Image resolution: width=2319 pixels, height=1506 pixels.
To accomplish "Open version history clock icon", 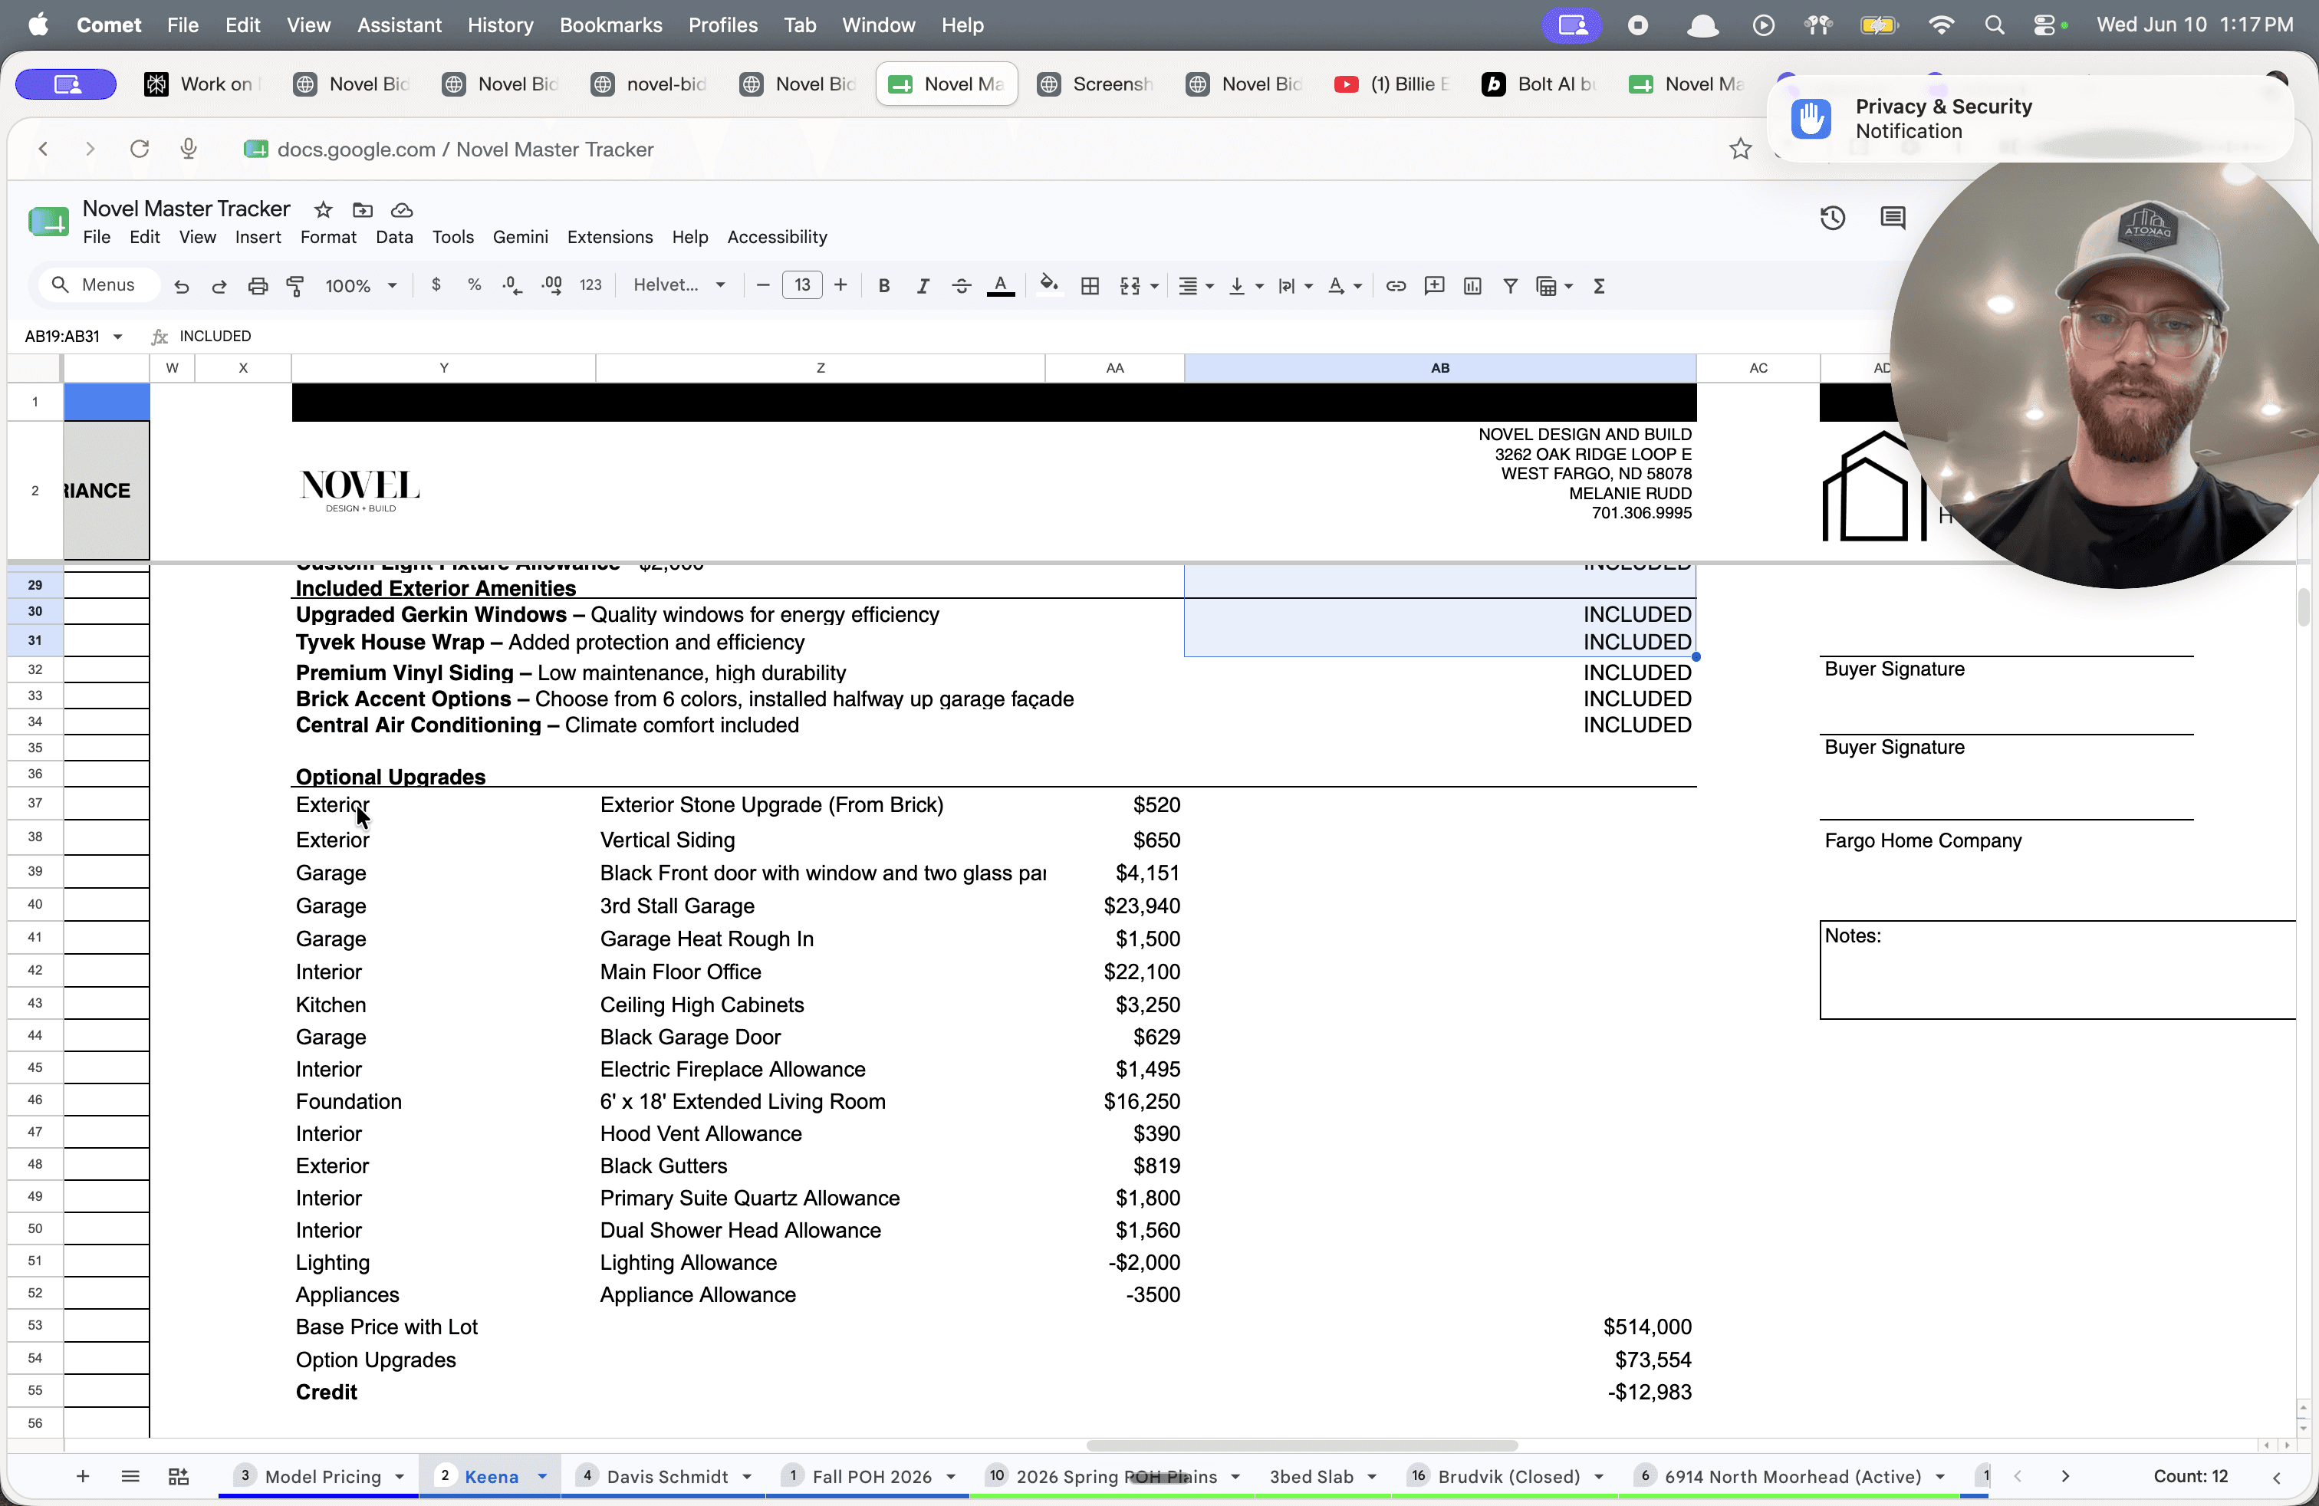I will 1833,219.
